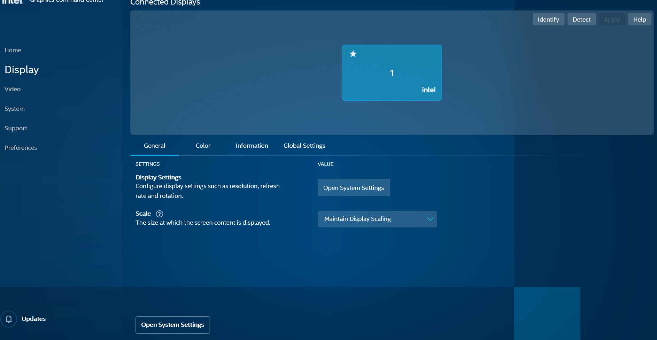Screen dimensions: 657x340
Task: Click the primary display star icon
Action: [353, 54]
